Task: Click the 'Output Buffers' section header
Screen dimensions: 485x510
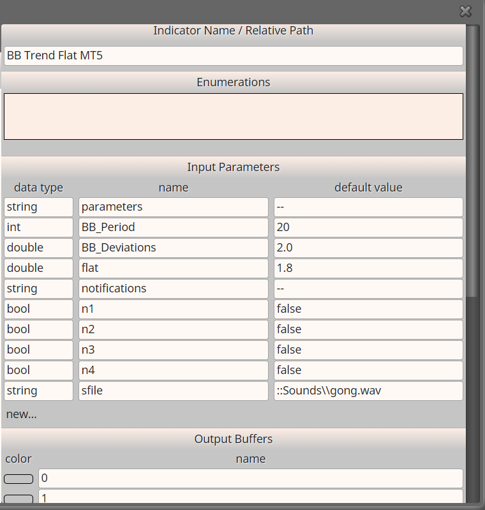Action: 233,439
